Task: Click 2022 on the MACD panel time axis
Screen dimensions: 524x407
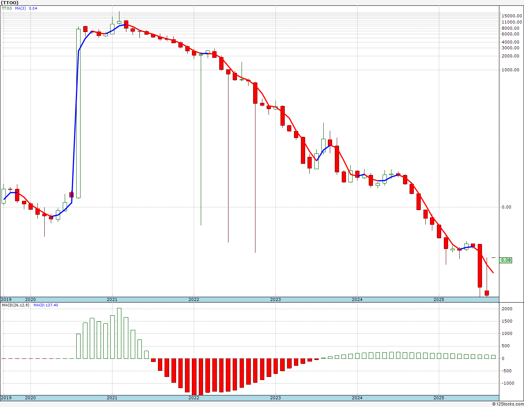Action: point(194,398)
